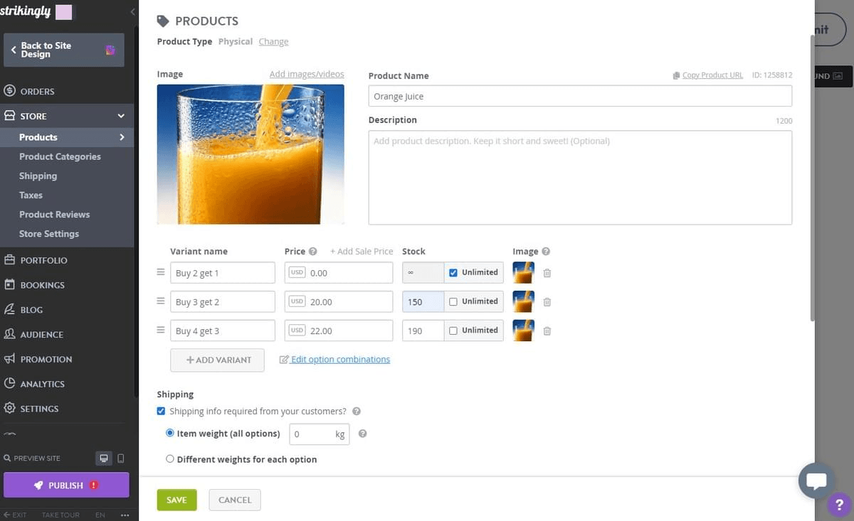Select the desktop preview icon

[103, 458]
